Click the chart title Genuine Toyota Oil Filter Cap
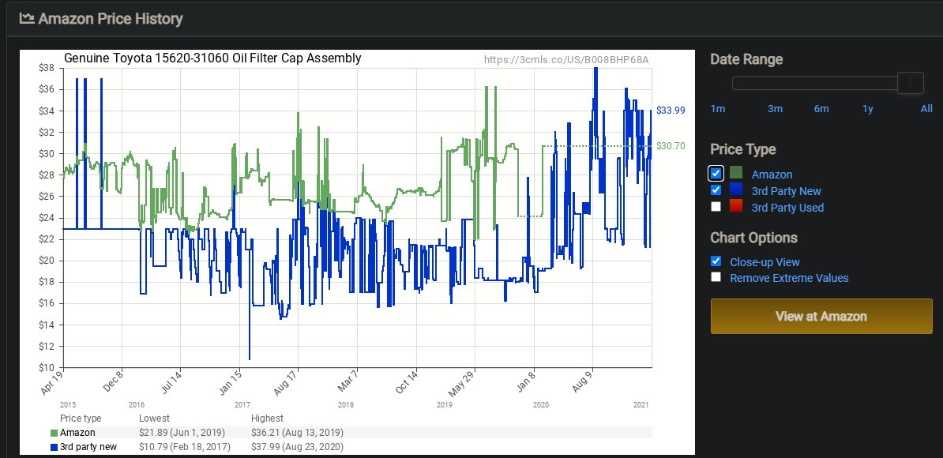943x458 pixels. pos(212,58)
